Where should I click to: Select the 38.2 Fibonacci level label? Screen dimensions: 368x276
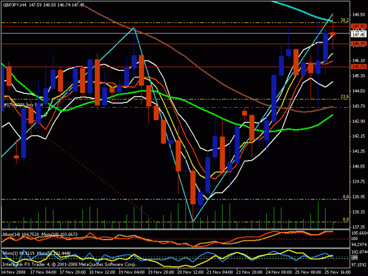point(344,21)
